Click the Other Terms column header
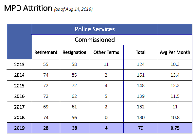The image size is (194, 136). [106, 52]
